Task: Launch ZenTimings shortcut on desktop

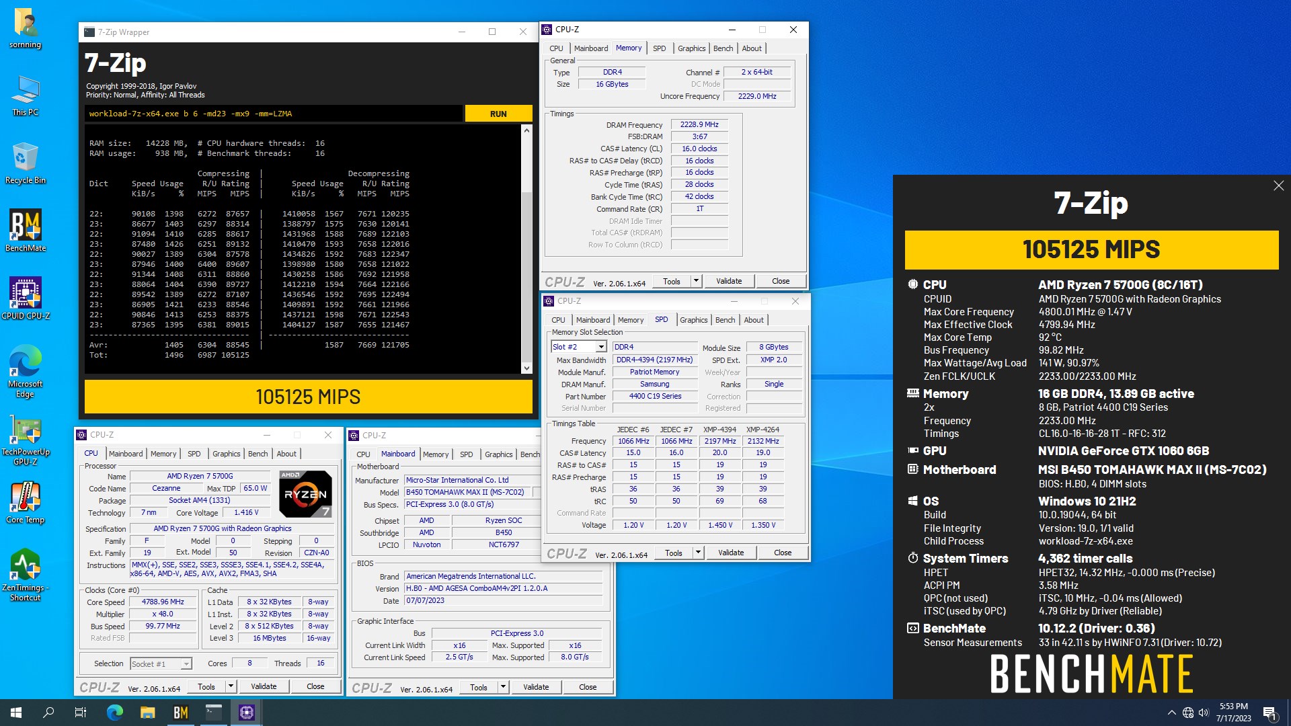Action: pos(26,575)
